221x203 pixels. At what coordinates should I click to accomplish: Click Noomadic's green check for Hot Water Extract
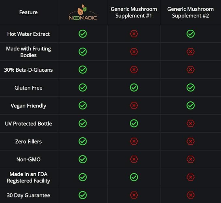click(x=83, y=34)
